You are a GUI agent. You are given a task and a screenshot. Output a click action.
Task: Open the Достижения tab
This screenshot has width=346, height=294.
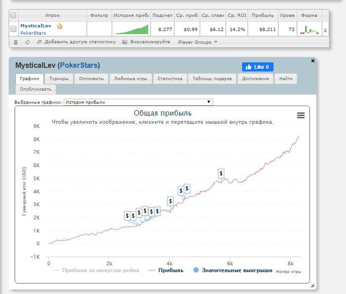[256, 78]
